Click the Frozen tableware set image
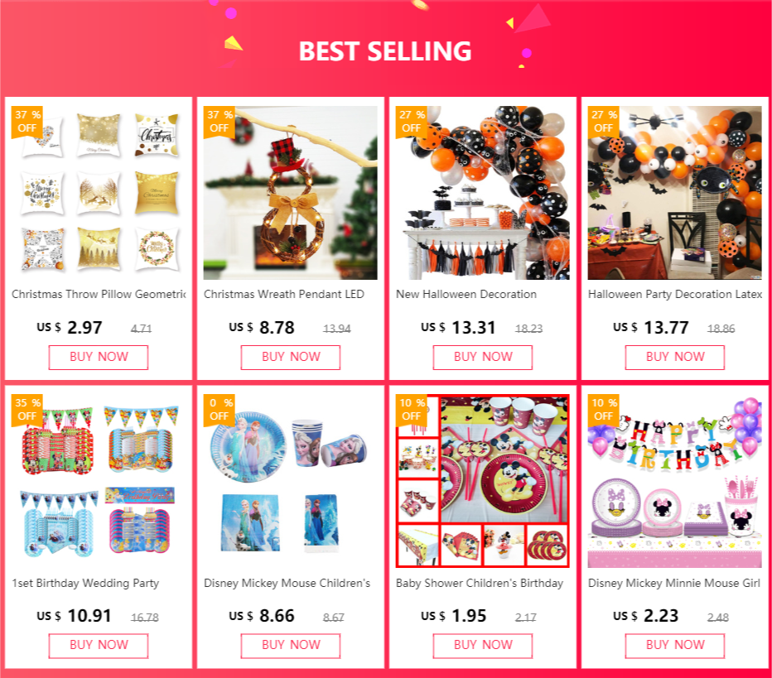Screen dimensions: 772x678 coord(291,481)
